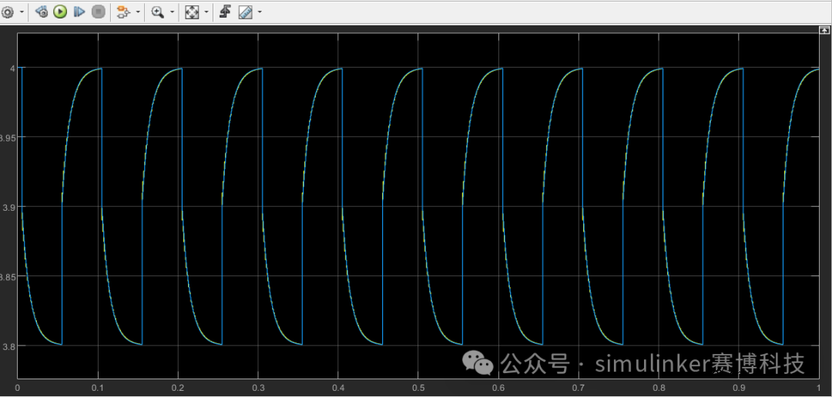Step forward the simulation
This screenshot has width=832, height=397.
[79, 12]
